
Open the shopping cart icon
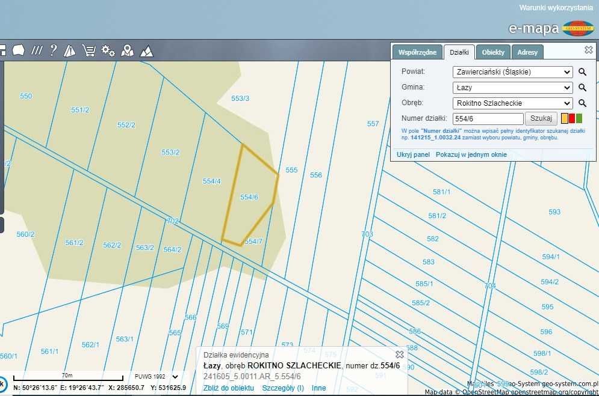coord(88,50)
